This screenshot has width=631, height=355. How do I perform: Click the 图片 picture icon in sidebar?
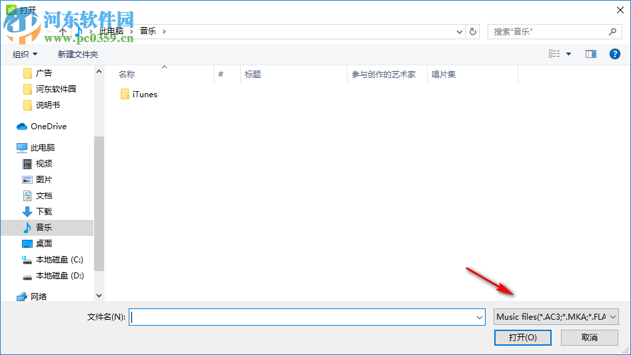27,180
